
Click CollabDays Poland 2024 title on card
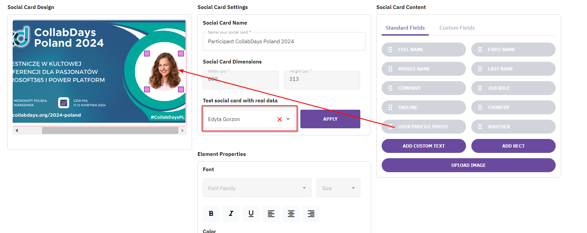coord(69,38)
